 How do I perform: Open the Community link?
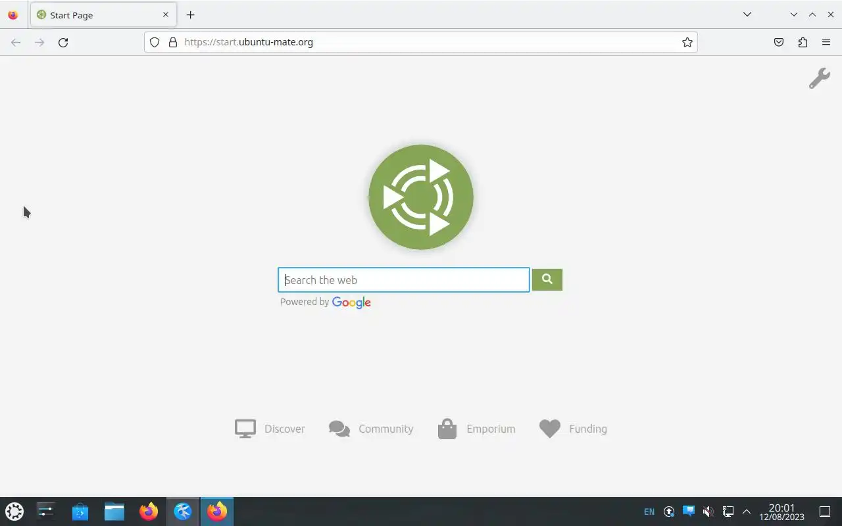[x=385, y=429]
